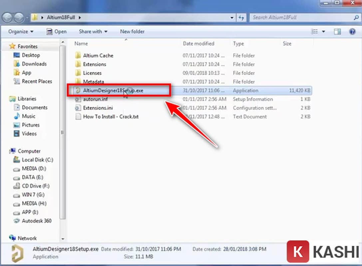Open the recent pages dropdown near nav arrows

click(27, 18)
